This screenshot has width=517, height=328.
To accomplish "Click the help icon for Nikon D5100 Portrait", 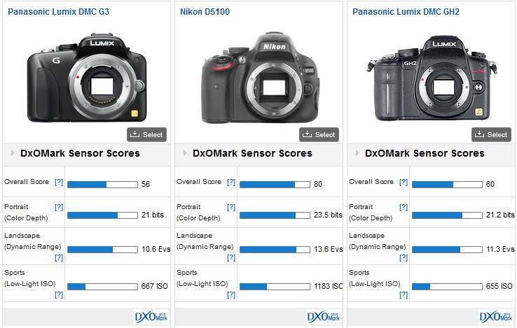I will coord(231,208).
